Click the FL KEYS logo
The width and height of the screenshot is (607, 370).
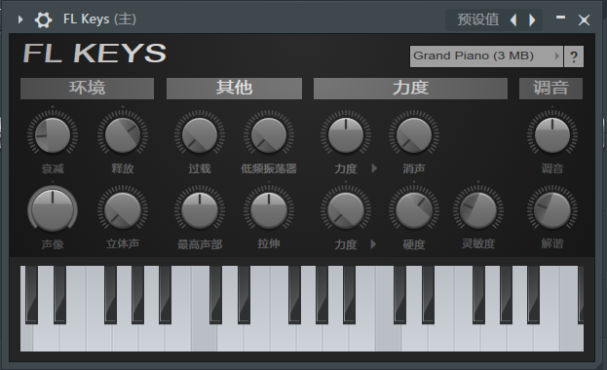(x=95, y=53)
